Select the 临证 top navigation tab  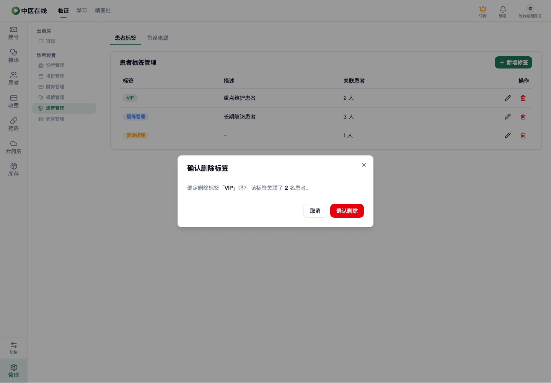pyautogui.click(x=64, y=11)
